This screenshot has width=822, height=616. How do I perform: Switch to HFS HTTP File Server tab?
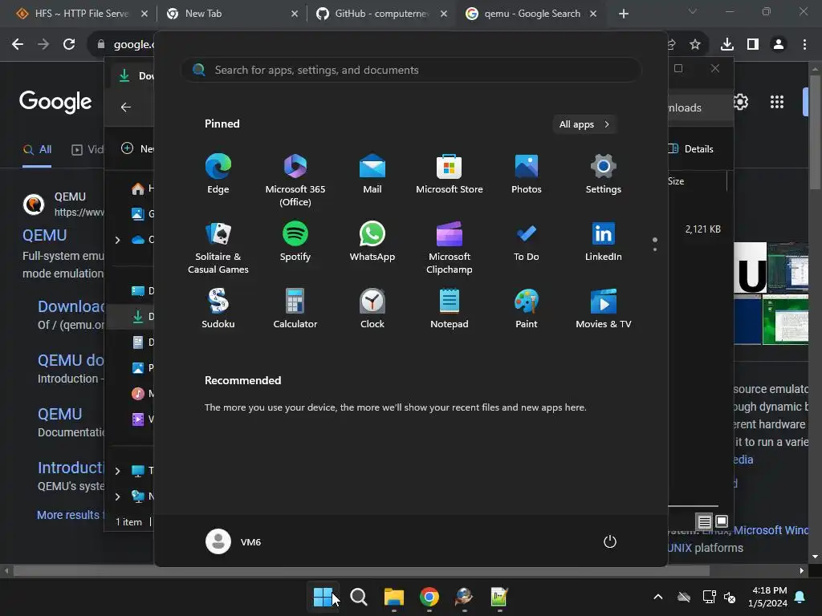tap(81, 14)
